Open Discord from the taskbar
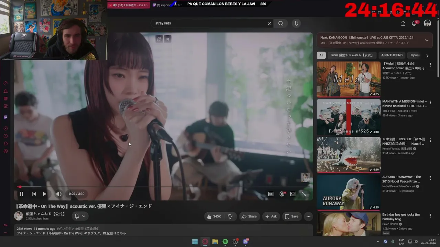440x247 pixels. click(x=246, y=242)
